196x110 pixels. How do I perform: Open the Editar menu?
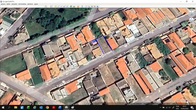8,4
